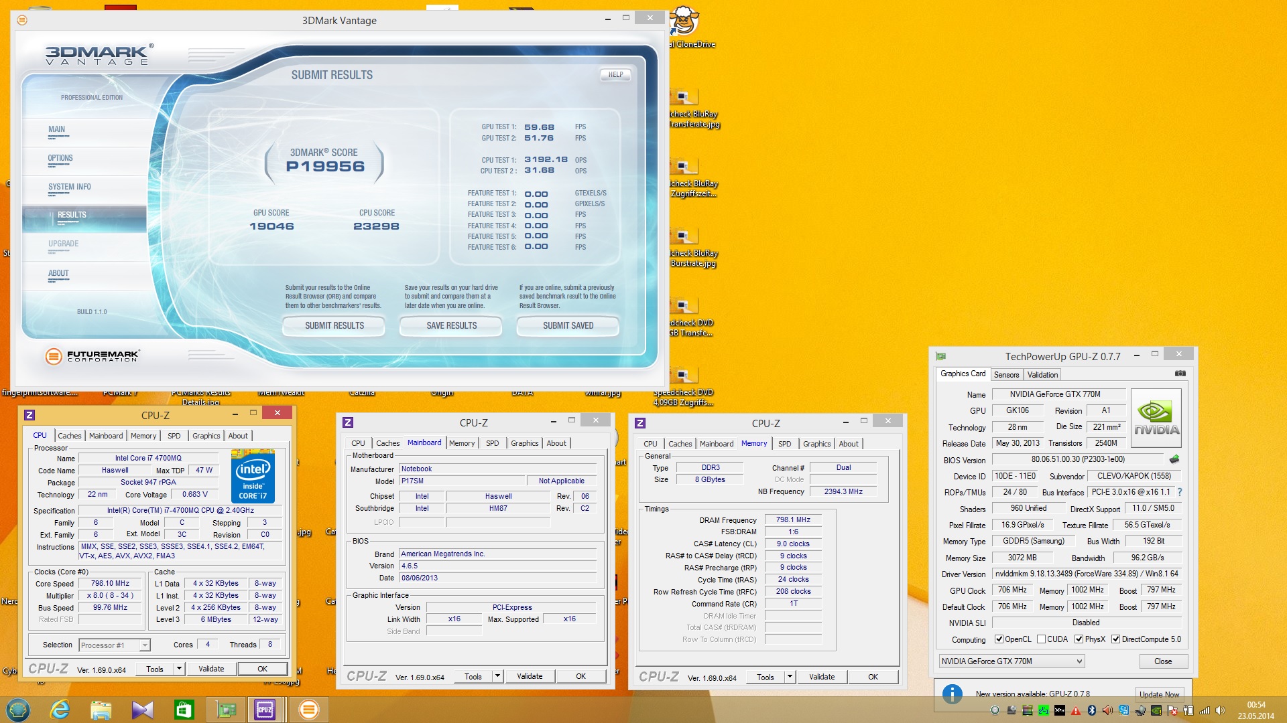Expand Tools arrow in the Mainboard tab window
The width and height of the screenshot is (1287, 723).
(497, 677)
